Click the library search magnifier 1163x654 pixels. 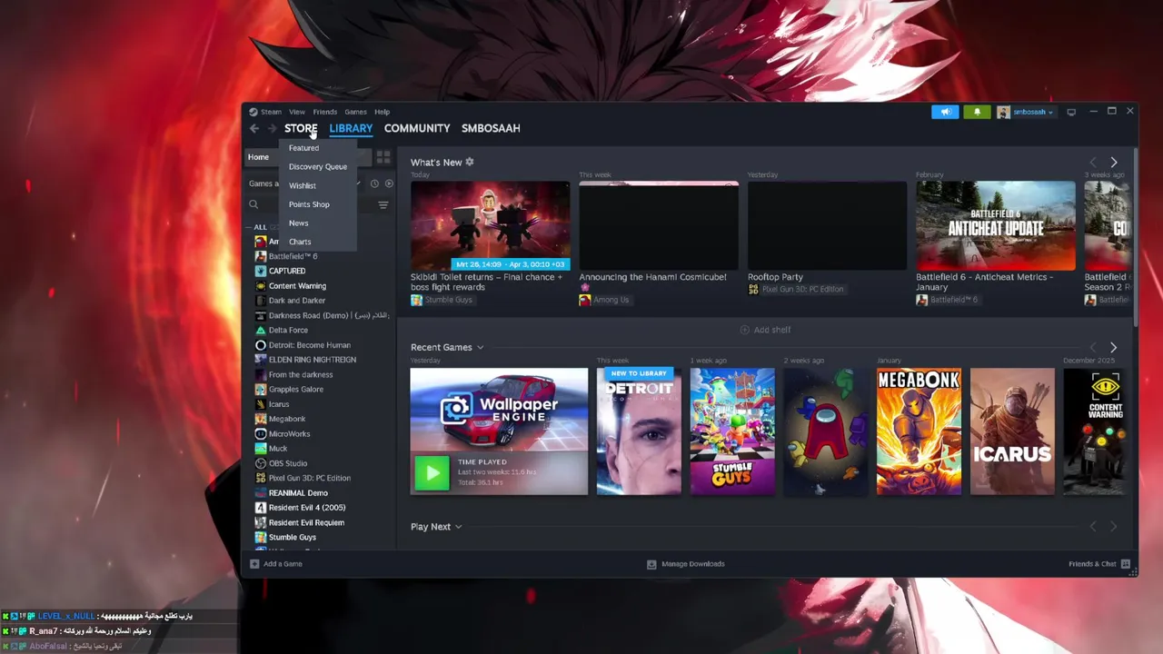tap(253, 205)
